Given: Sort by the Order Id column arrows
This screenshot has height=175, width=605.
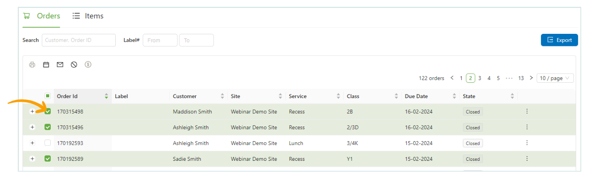Looking at the screenshot, I should (x=106, y=96).
